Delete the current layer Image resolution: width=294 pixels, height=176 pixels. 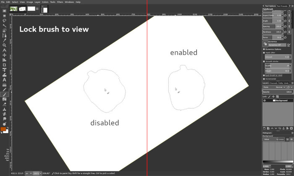tap(291, 128)
